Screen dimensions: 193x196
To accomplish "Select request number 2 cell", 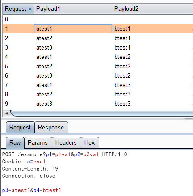I will pos(18,38).
